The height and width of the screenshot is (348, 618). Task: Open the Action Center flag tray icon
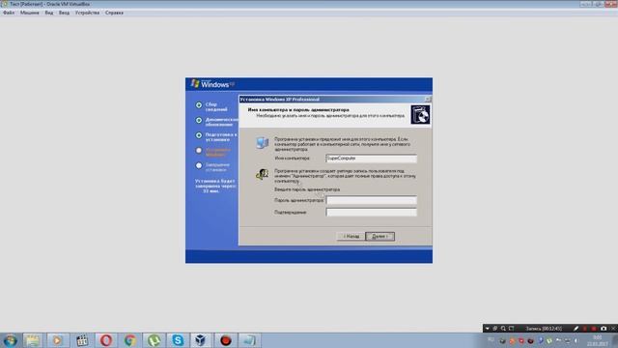click(x=558, y=340)
